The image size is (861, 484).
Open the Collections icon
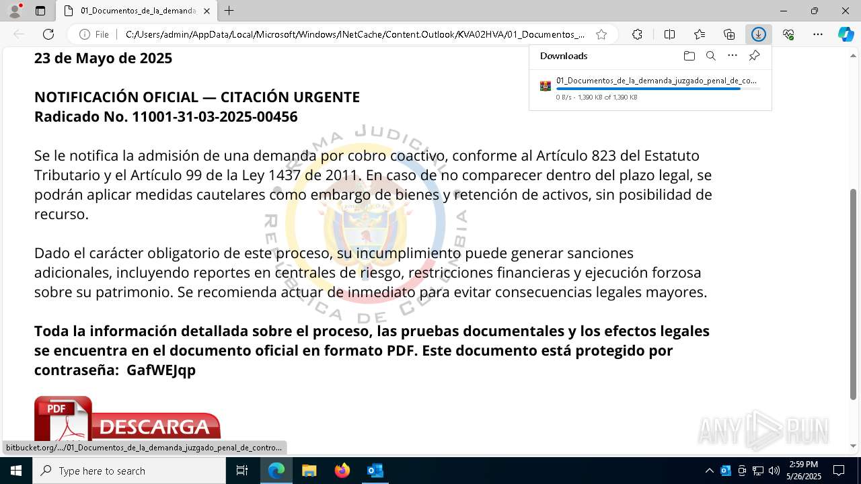(729, 34)
